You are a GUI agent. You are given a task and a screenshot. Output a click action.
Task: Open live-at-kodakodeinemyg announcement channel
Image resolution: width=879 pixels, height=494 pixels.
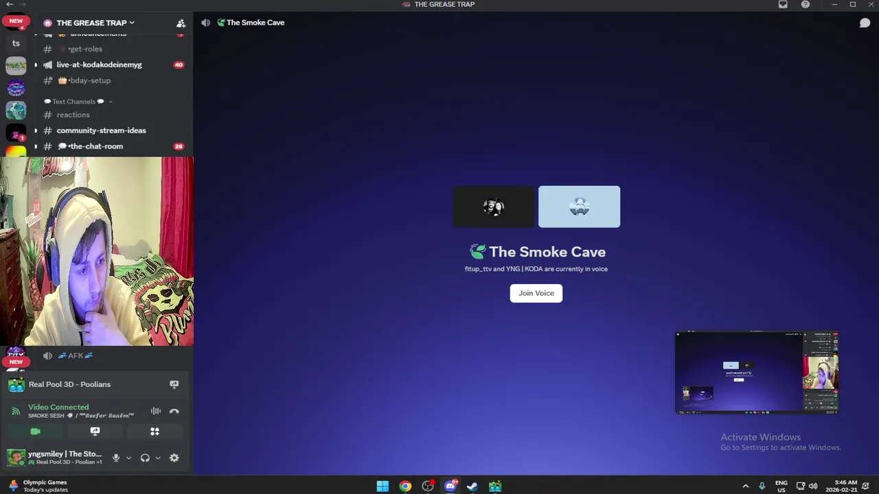99,64
